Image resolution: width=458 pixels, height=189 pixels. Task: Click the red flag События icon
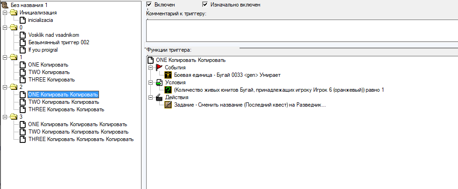[159, 67]
